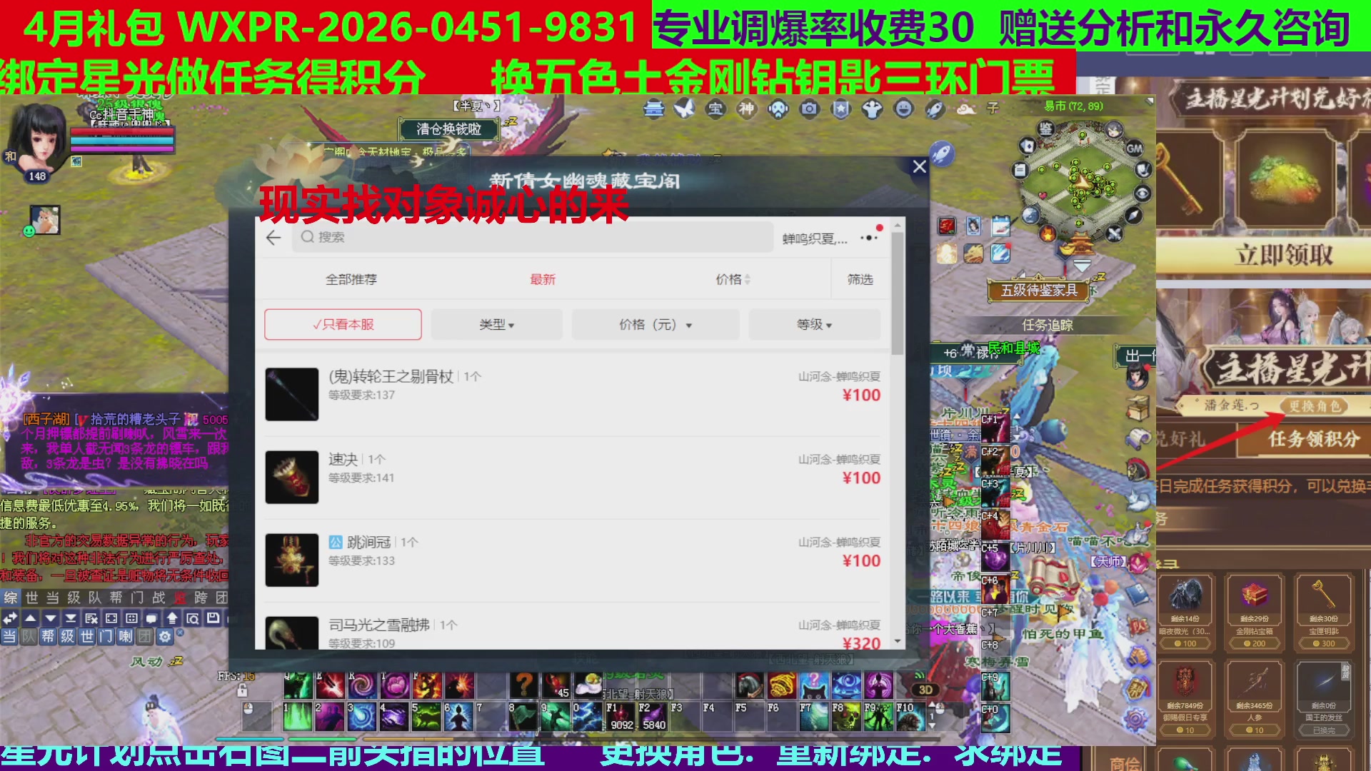Toggle the skill bar lock icon
1371x771 pixels.
click(x=242, y=690)
